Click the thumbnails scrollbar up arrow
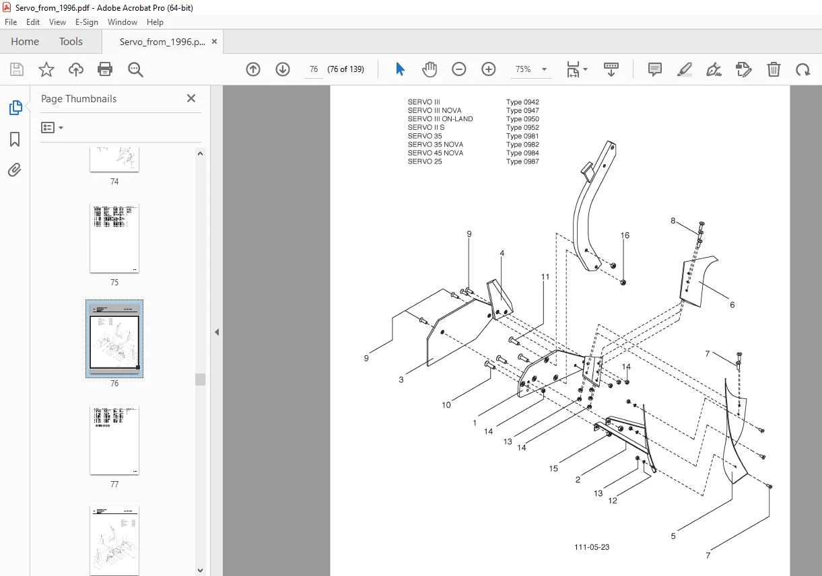Viewport: 822px width, 576px height. (201, 153)
